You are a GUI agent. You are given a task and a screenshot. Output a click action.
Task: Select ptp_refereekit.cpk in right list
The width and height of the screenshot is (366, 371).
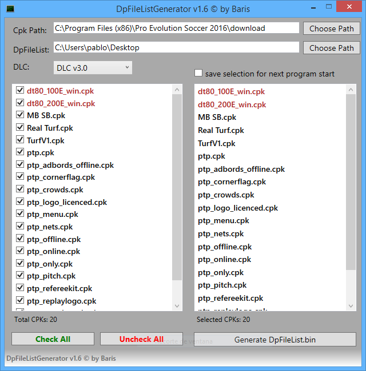230,299
